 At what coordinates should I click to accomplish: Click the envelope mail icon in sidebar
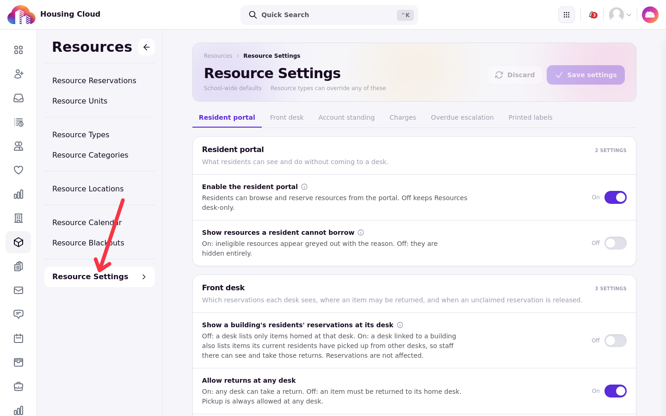[x=18, y=290]
